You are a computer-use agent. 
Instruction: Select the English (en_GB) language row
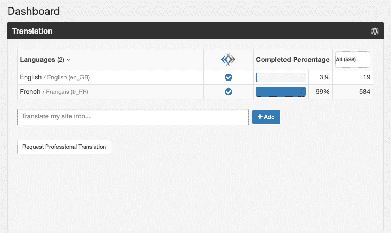(x=55, y=77)
